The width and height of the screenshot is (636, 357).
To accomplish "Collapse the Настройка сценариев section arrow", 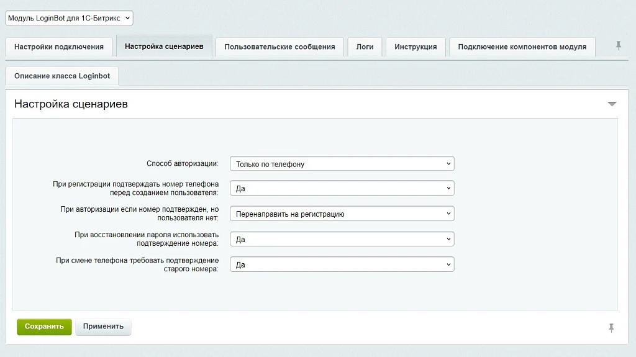I will click(612, 104).
